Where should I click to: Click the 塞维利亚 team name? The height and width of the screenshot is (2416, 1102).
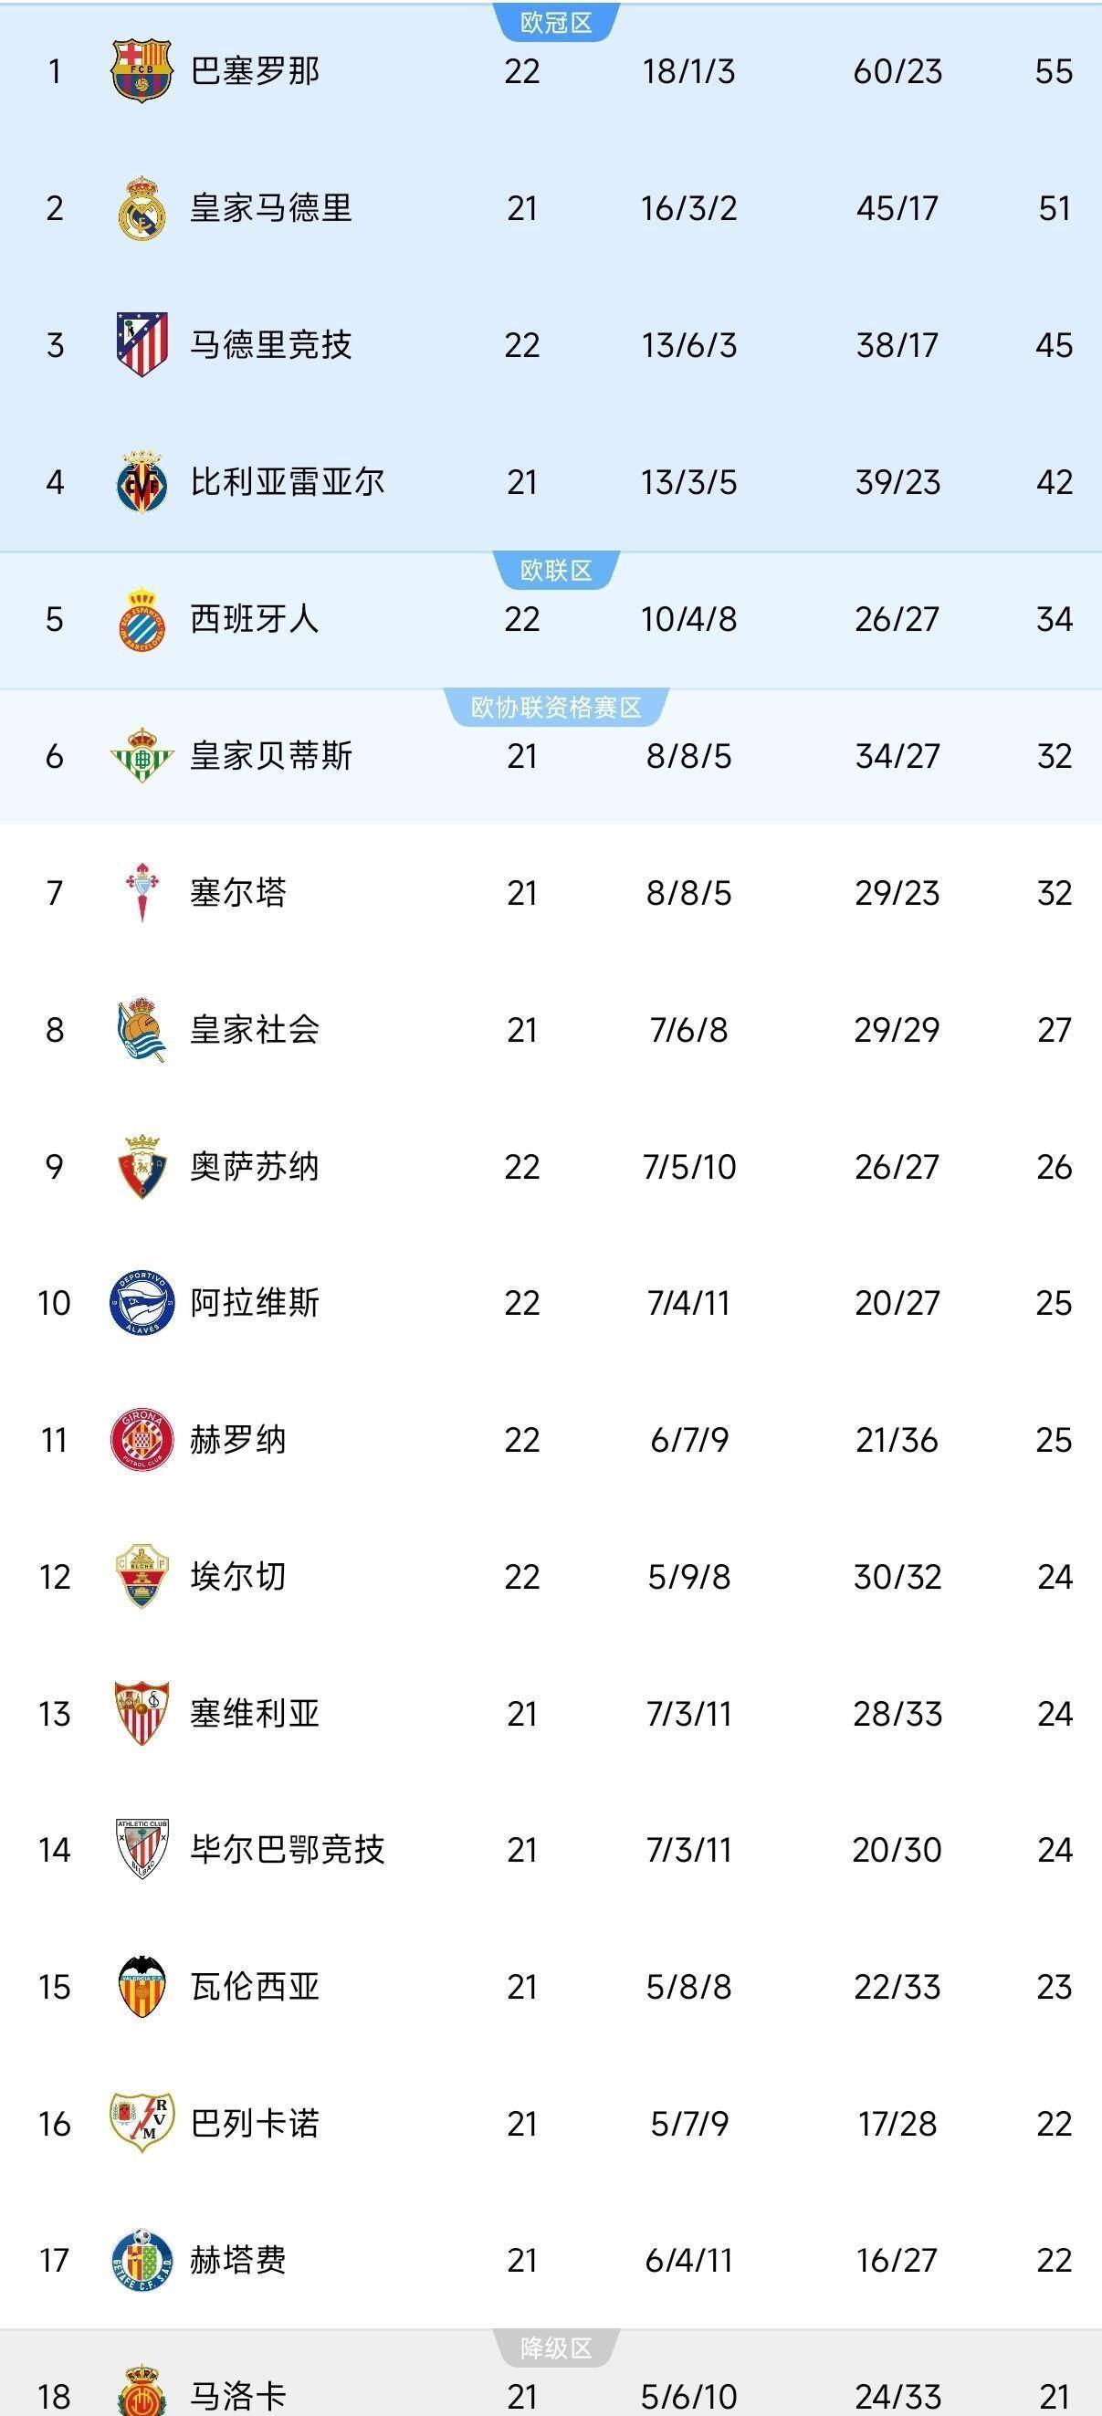click(255, 1714)
